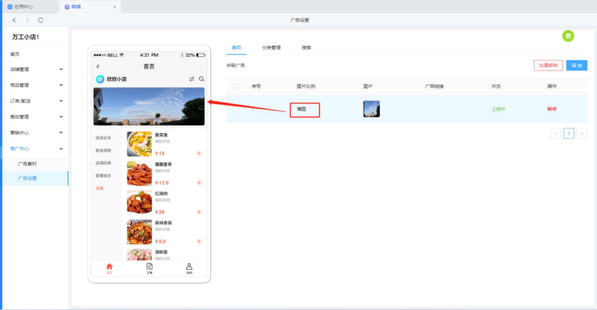The width and height of the screenshot is (597, 310).
Task: Collapse the 推广中心 sidebar menu
Action: [36, 149]
